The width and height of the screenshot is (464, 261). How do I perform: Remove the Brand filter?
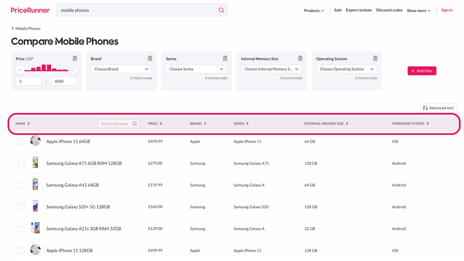click(x=150, y=59)
